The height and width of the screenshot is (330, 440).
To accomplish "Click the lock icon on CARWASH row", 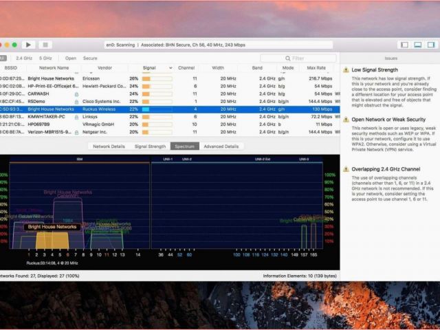I will pyautogui.click(x=76, y=93).
